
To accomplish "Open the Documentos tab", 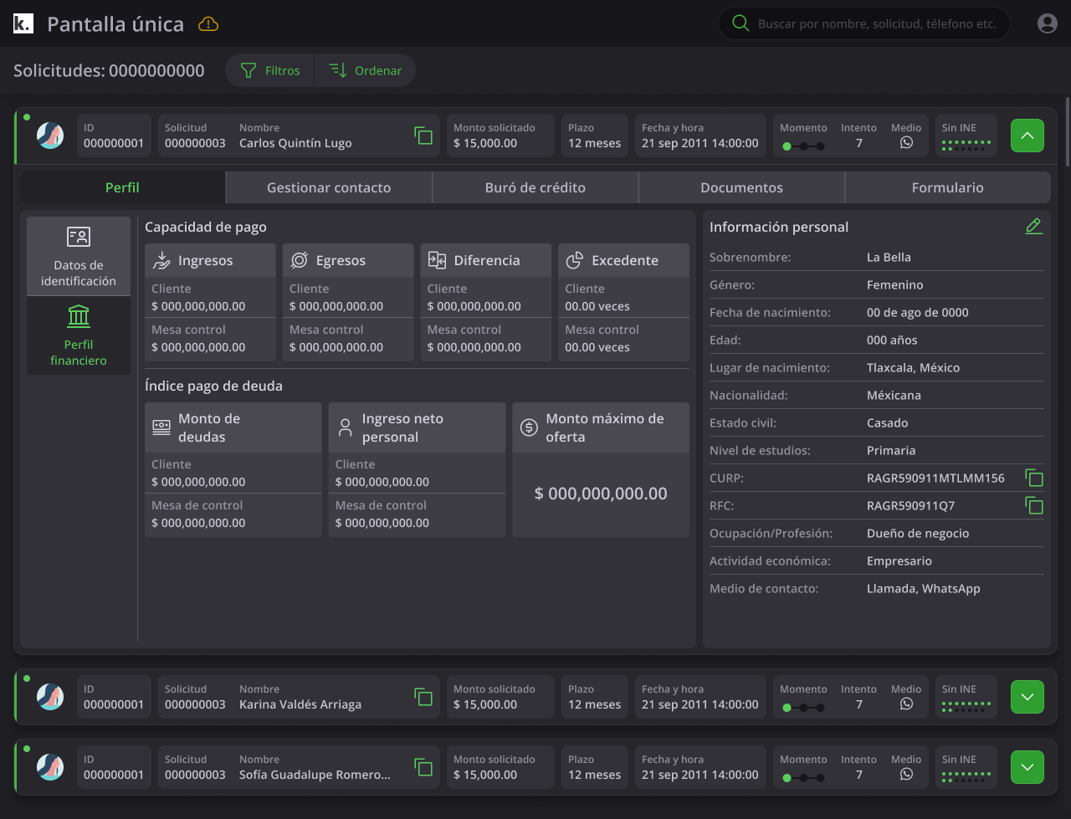I will point(741,187).
